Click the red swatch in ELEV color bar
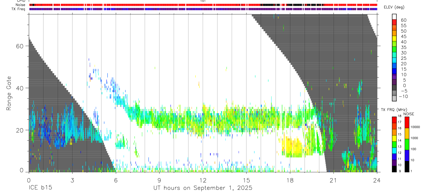The height and width of the screenshot is (195, 424). click(394, 22)
